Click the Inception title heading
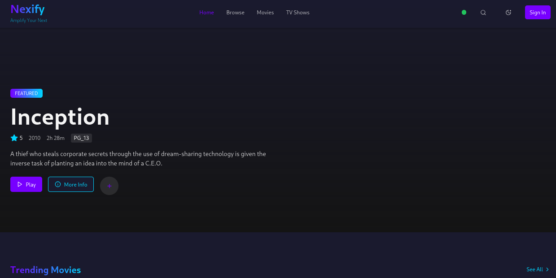Viewport: 556px width, 278px height. [x=60, y=117]
